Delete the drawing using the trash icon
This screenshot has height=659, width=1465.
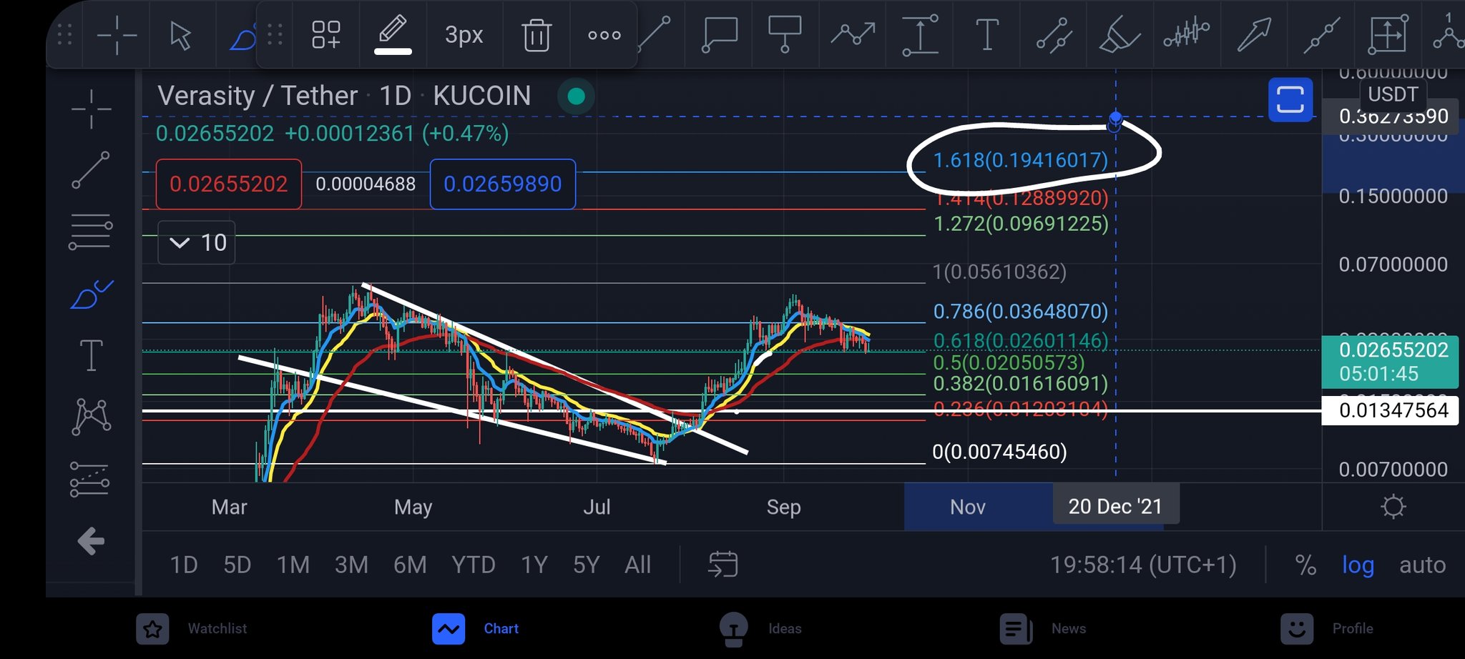tap(536, 34)
